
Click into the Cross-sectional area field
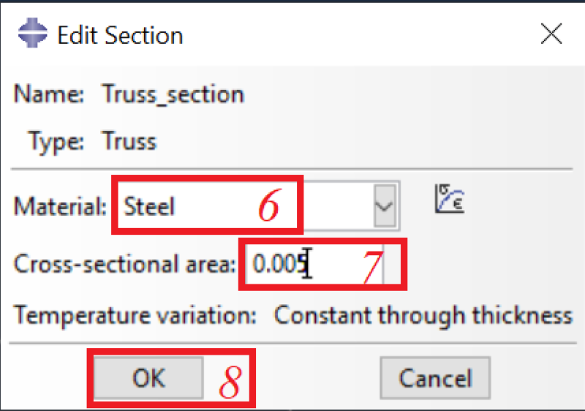[x=314, y=264]
